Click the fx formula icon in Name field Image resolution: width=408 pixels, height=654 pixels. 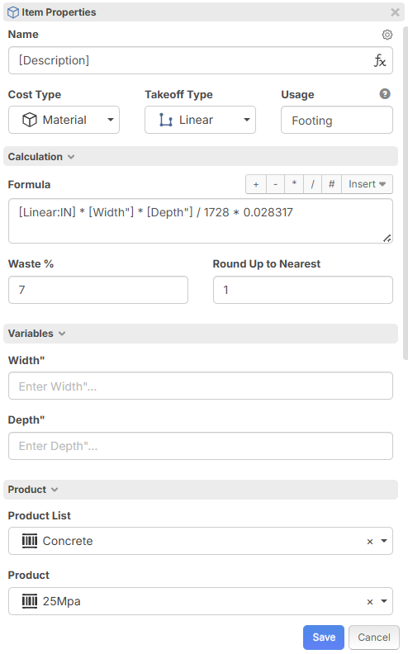[x=380, y=60]
